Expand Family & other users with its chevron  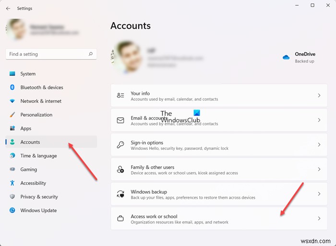[319, 170]
